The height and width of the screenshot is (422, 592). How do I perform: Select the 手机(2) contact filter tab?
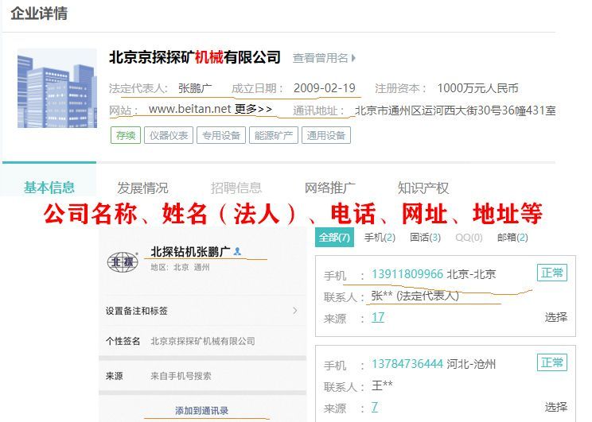point(380,237)
